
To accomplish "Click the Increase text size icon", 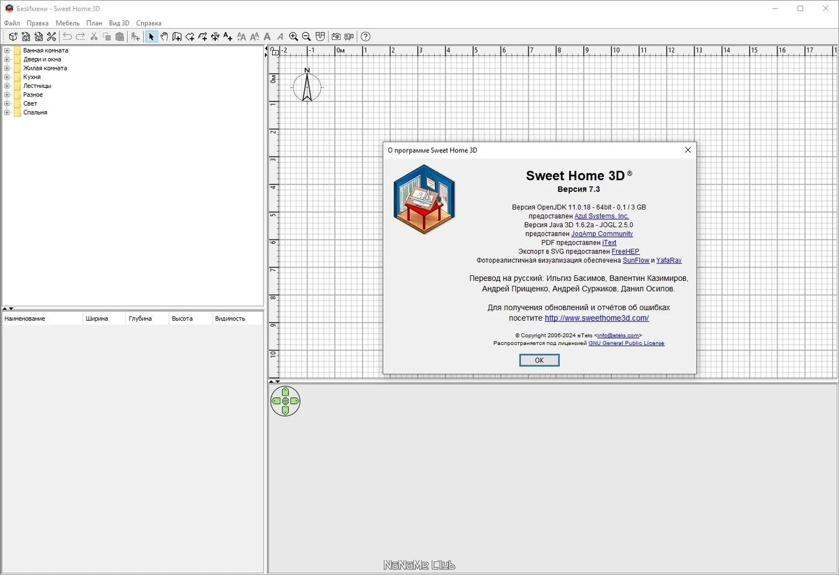I will point(241,36).
